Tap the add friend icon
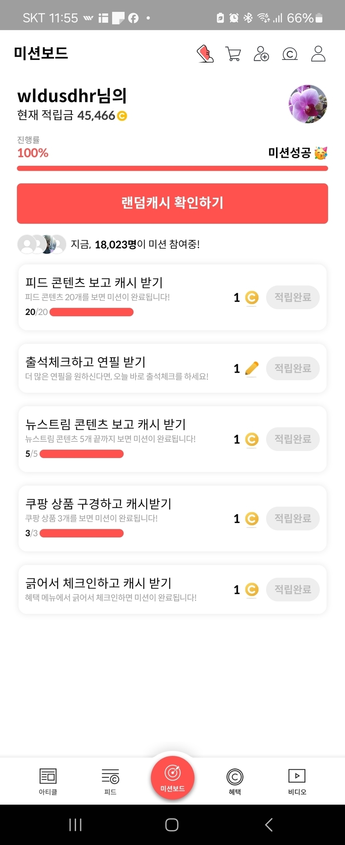The height and width of the screenshot is (845, 345). pos(261,54)
